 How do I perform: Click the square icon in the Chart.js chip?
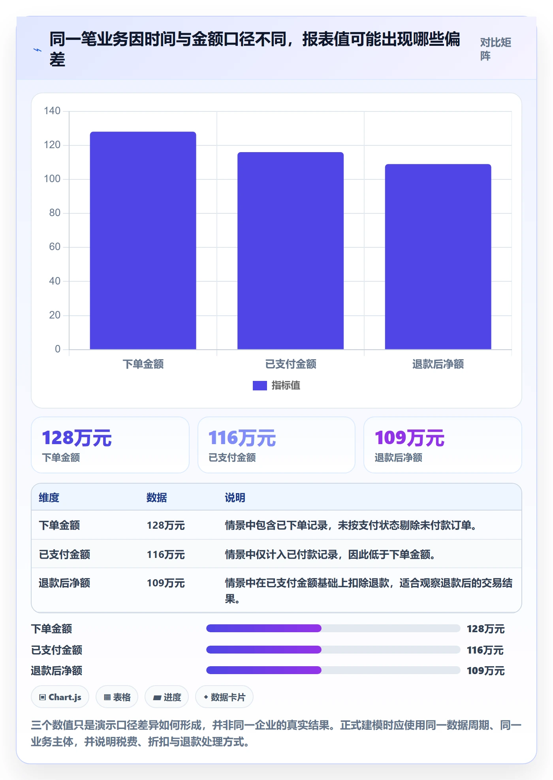click(43, 697)
